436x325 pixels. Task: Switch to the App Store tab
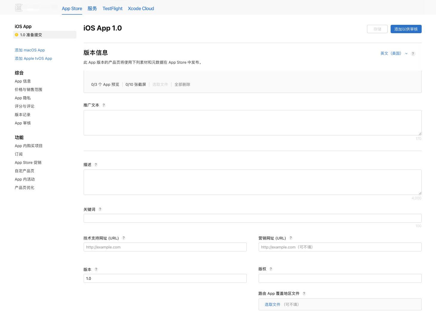72,8
